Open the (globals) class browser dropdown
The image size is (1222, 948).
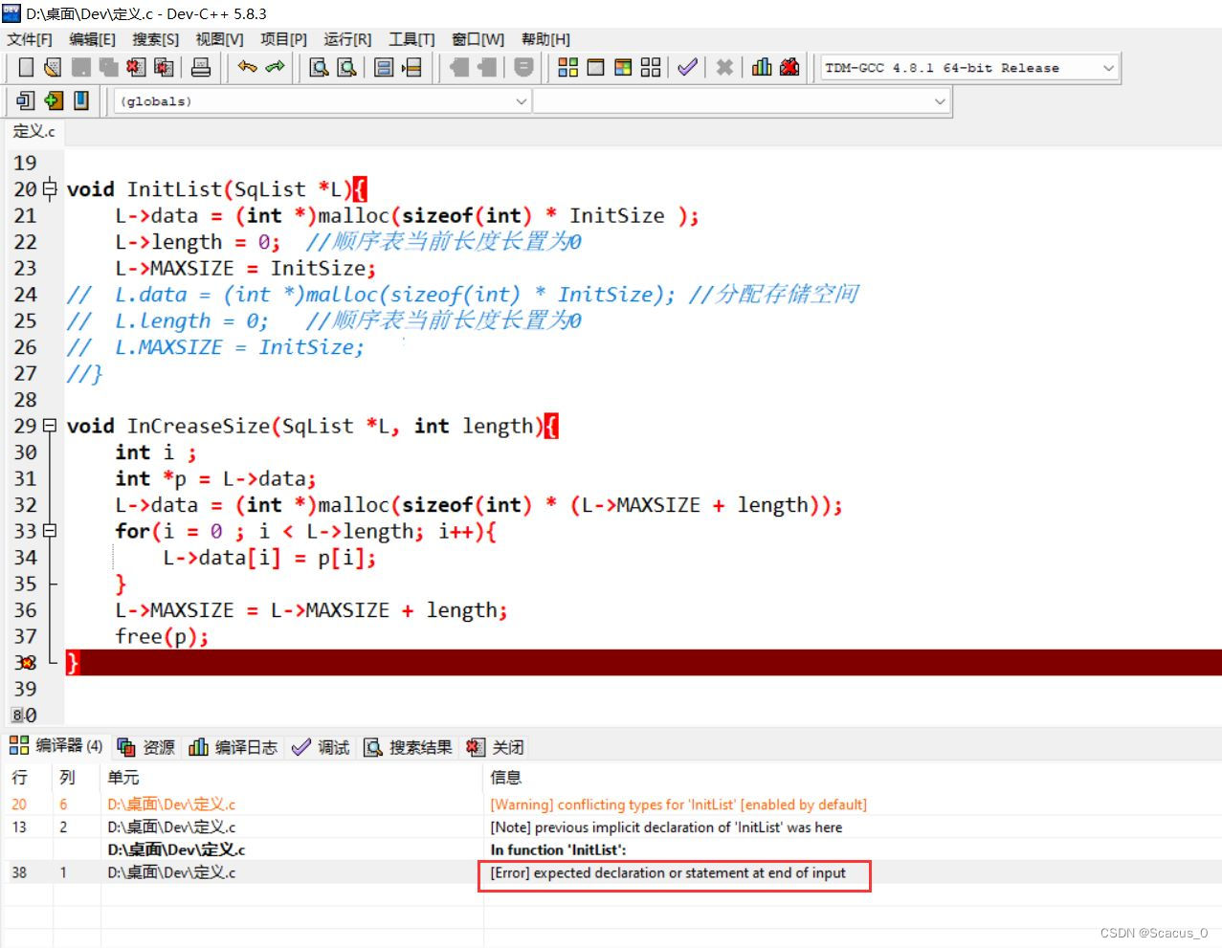(520, 100)
